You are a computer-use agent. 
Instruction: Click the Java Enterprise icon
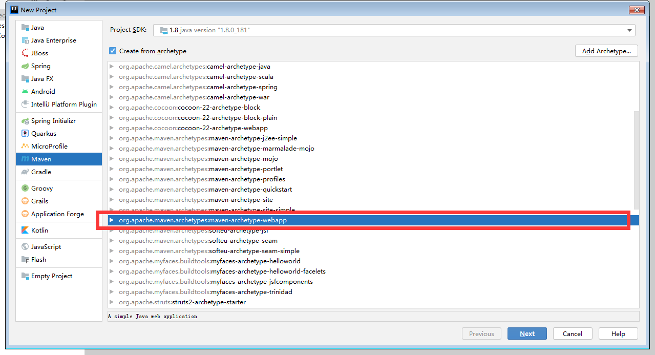pyautogui.click(x=25, y=40)
